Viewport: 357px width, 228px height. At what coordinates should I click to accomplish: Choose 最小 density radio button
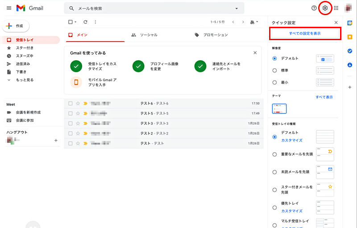coord(274,83)
